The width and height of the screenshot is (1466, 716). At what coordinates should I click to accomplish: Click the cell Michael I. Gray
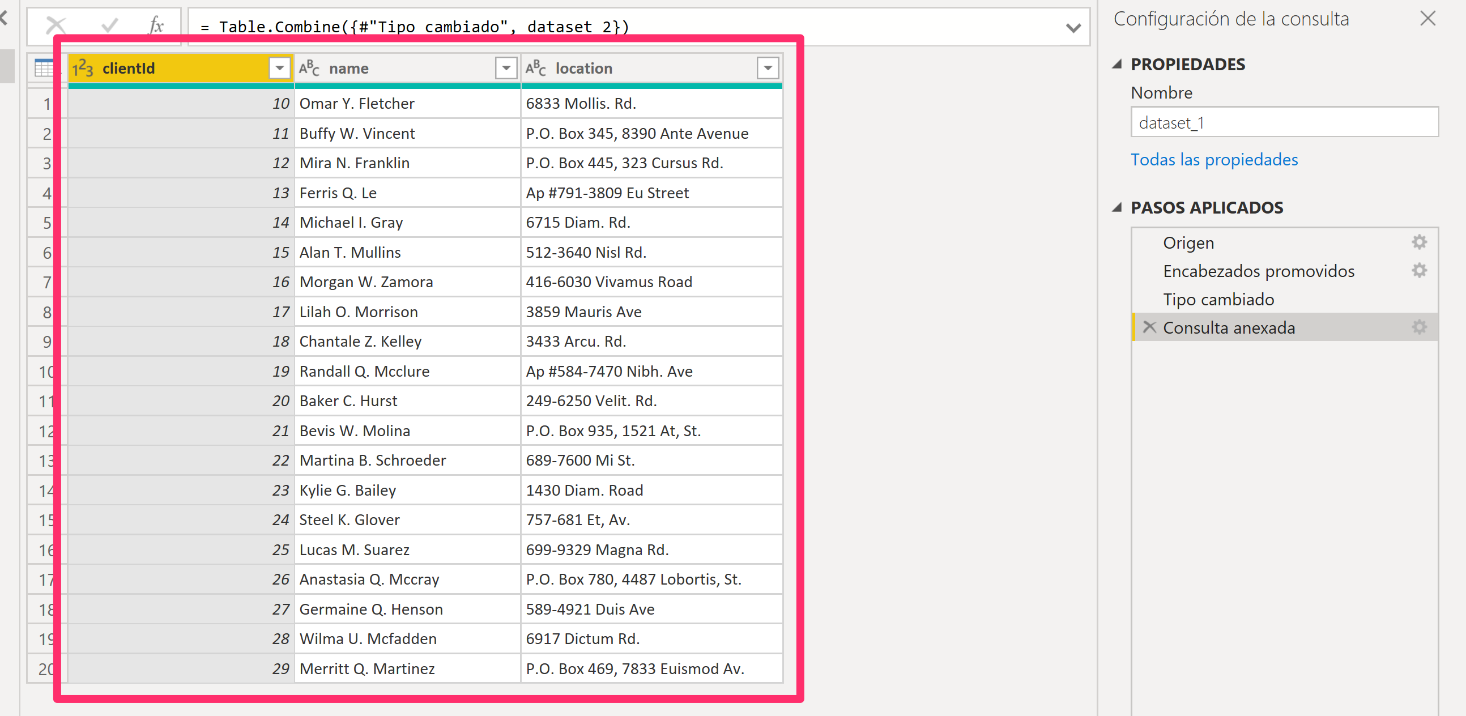pos(407,223)
